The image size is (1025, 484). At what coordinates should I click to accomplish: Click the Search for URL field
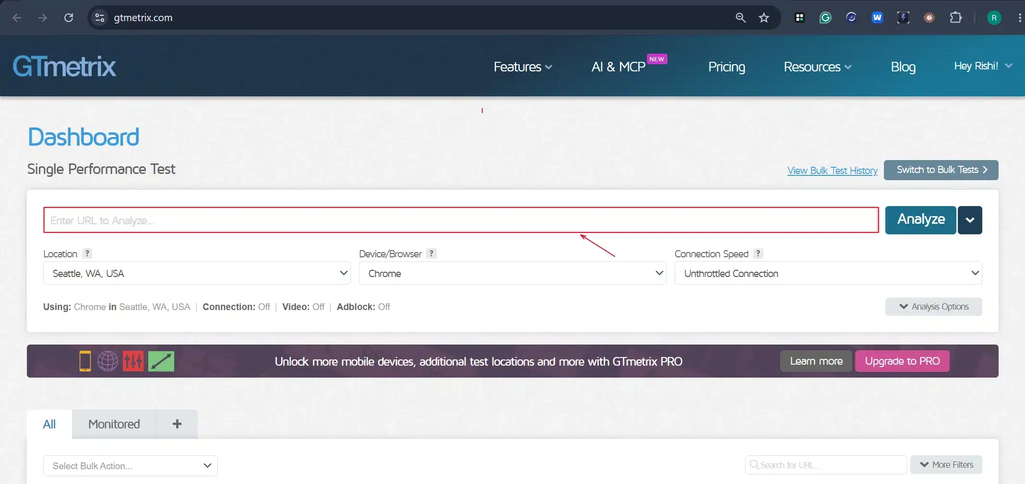[x=826, y=465]
